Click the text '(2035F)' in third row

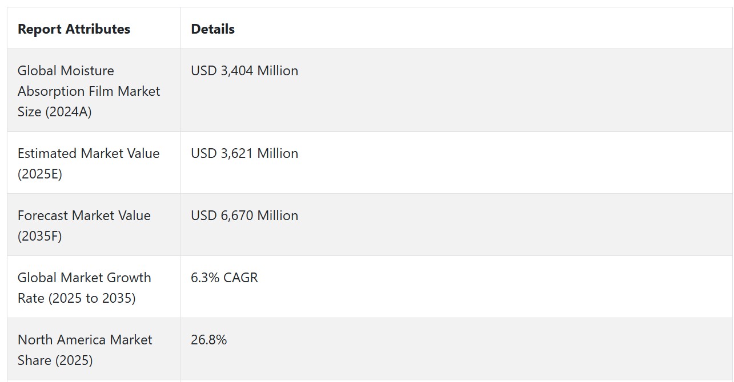point(40,236)
